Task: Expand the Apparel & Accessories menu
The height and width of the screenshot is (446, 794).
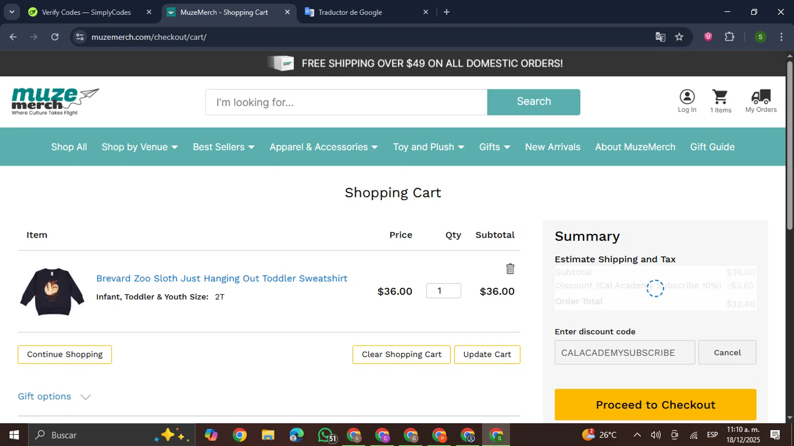Action: (x=323, y=147)
